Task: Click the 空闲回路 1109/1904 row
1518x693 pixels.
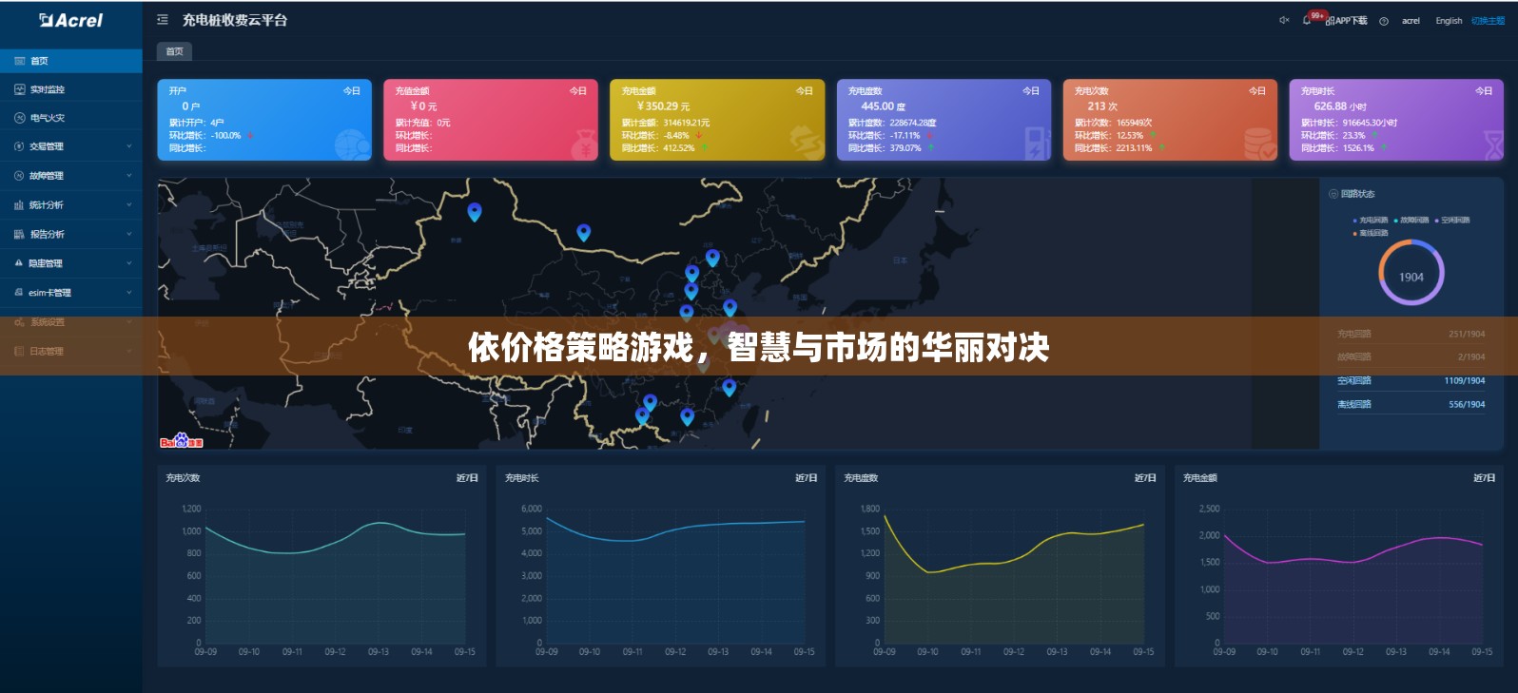Action: [1411, 380]
